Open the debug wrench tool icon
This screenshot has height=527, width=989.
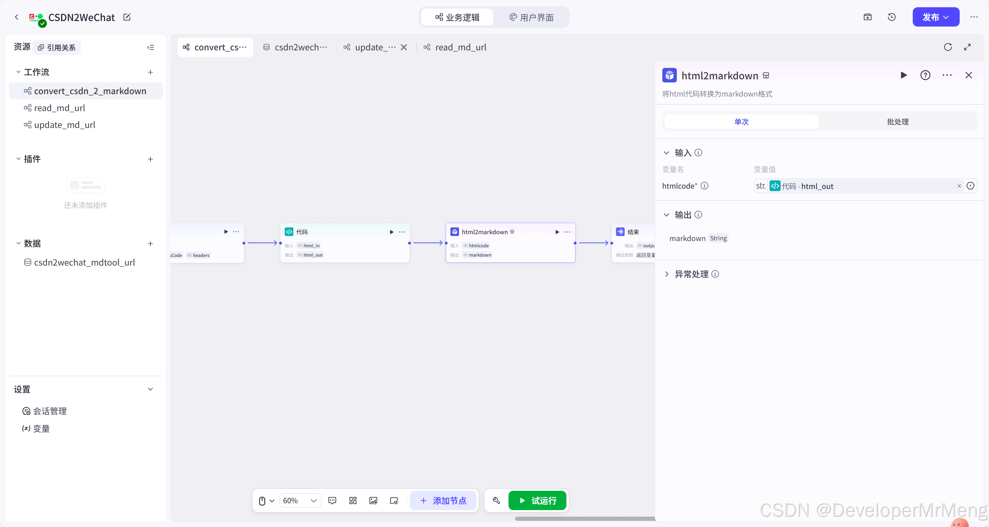tap(496, 500)
